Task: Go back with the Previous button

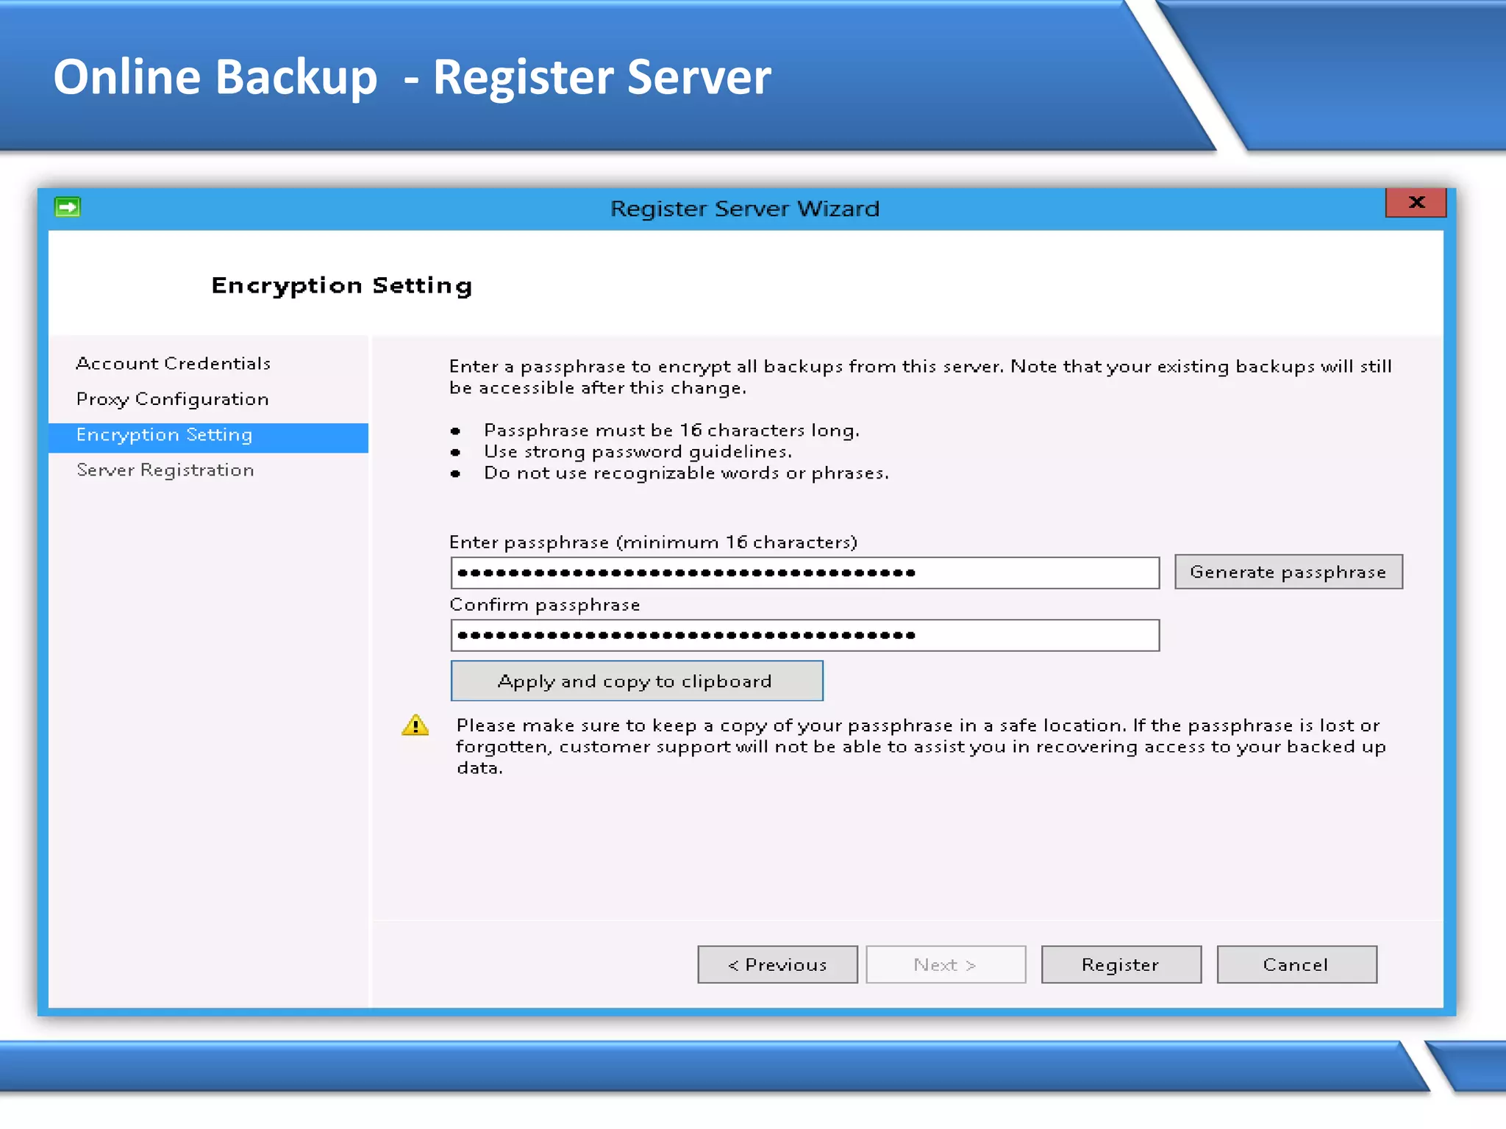Action: [777, 964]
